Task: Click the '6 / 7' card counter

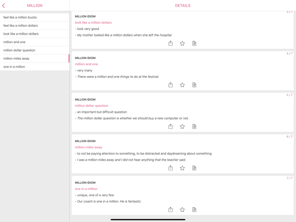Action: pos(289,137)
